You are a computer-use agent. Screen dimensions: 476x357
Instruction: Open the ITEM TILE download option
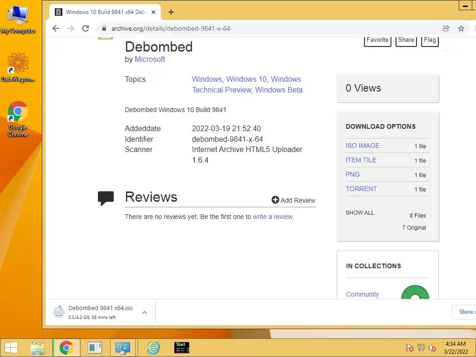coord(361,160)
